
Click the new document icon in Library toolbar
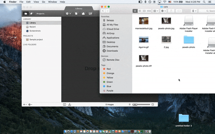[x=76, y=14]
